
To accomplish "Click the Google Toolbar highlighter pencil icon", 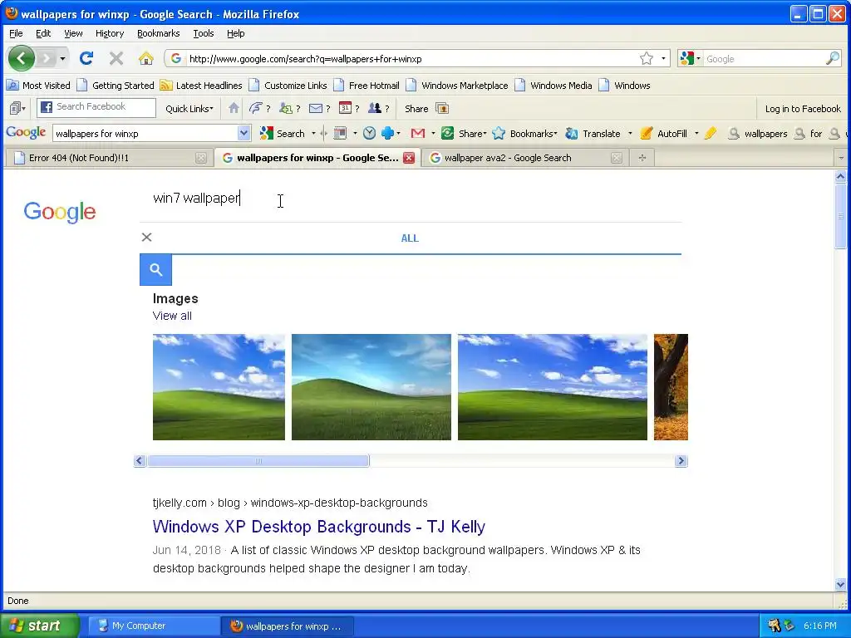I will 711,133.
